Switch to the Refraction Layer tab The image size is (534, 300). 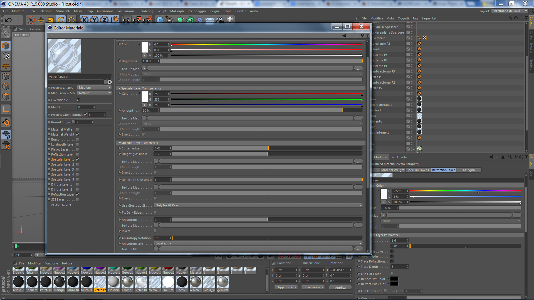[x=443, y=170]
